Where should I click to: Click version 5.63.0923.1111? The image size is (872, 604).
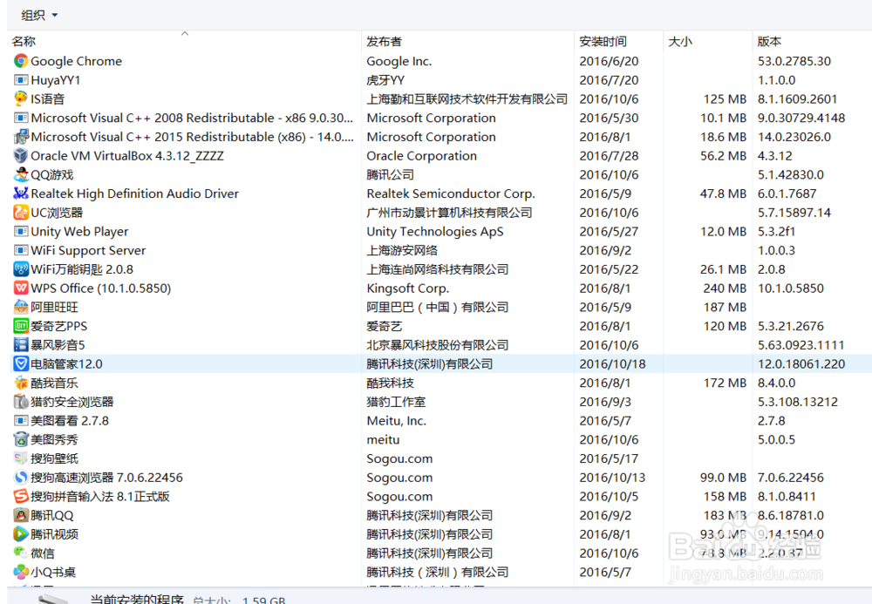coord(800,345)
